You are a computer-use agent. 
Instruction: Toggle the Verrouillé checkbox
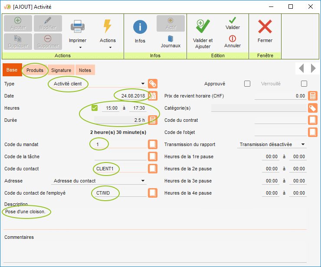(x=304, y=84)
